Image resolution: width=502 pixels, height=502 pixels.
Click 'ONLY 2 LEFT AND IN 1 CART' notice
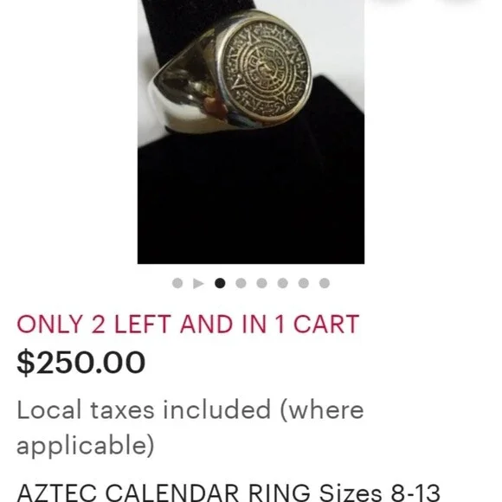point(188,325)
